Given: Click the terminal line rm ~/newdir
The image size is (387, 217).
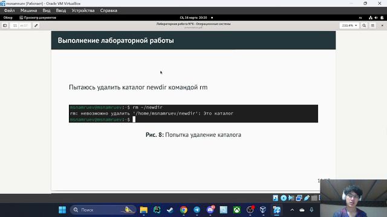Looking at the screenshot, I should coord(148,107).
